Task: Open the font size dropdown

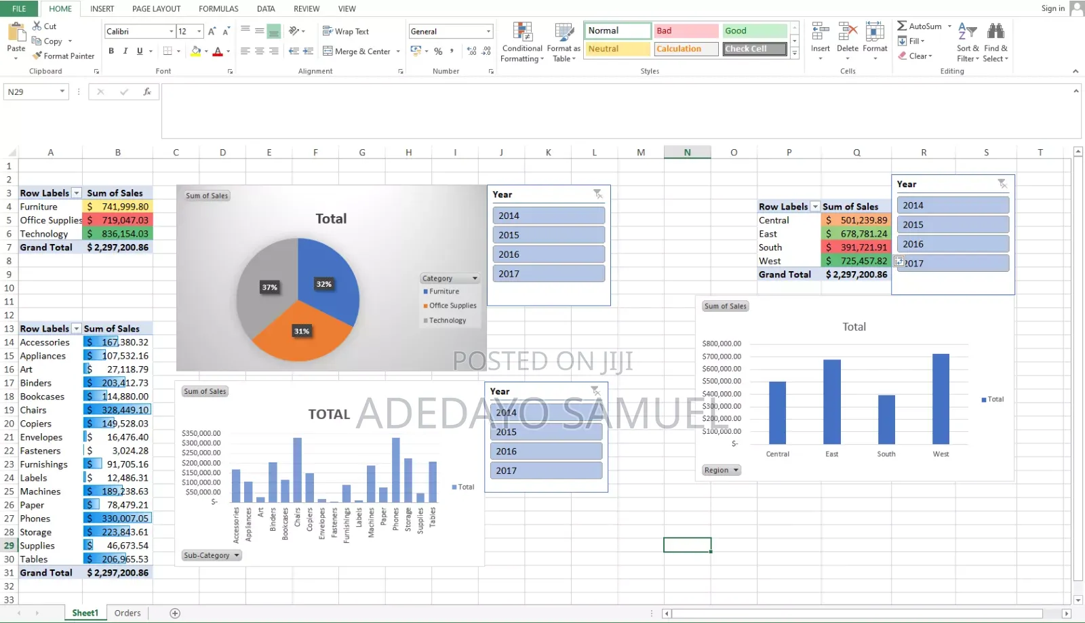Action: [x=199, y=31]
